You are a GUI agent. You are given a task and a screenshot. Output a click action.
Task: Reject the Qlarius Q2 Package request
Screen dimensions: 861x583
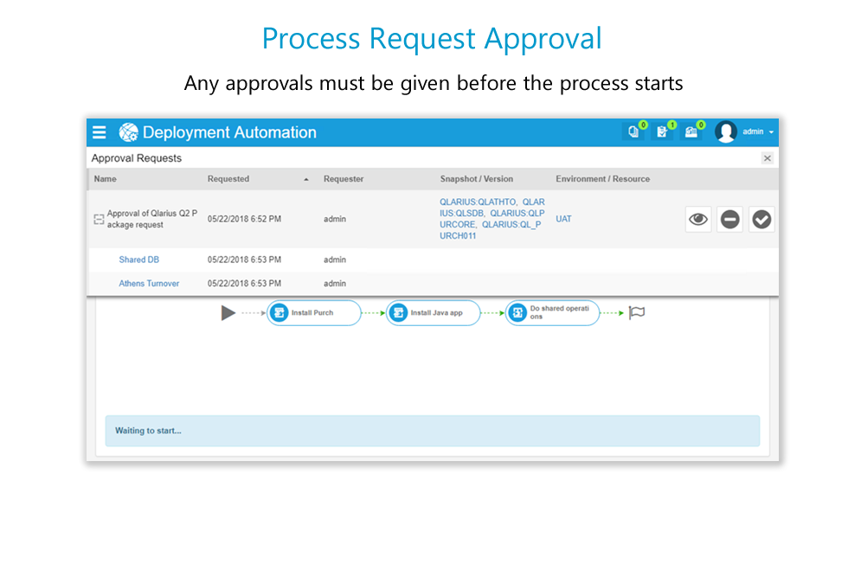pyautogui.click(x=729, y=220)
